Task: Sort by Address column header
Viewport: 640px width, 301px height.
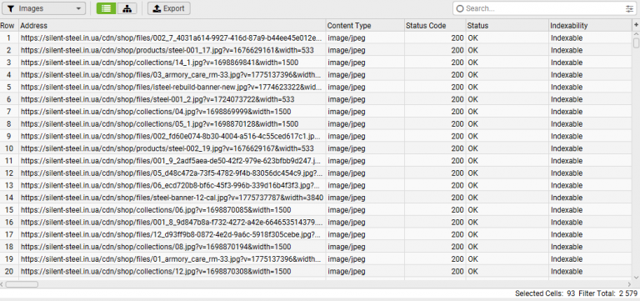Action: 172,26
